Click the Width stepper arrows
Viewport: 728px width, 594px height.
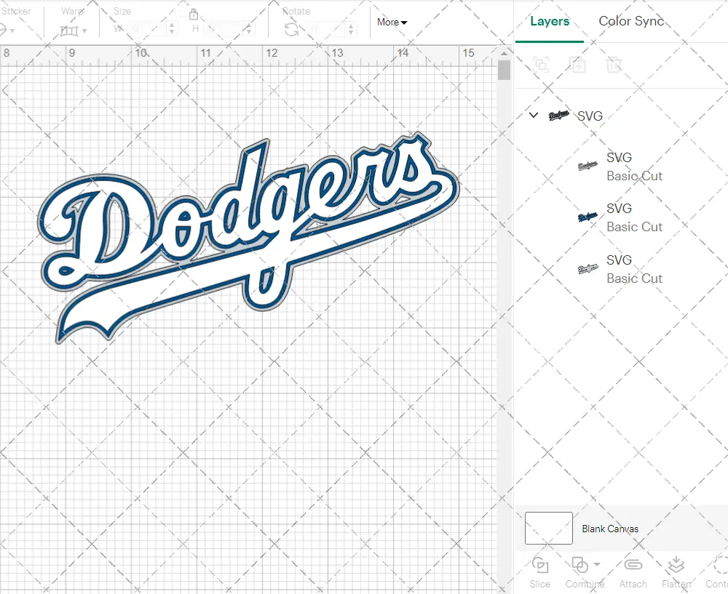pos(173,29)
